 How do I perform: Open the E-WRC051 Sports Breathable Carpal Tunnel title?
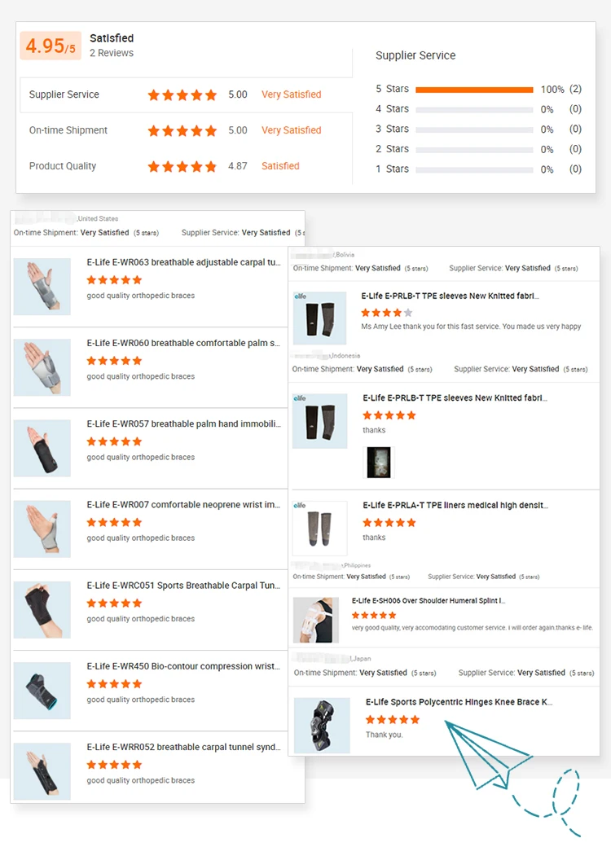tap(183, 586)
